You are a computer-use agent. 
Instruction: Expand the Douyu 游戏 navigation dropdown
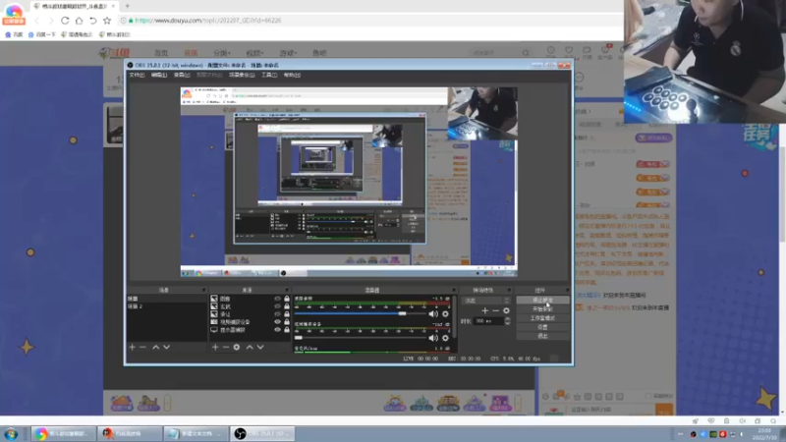pyautogui.click(x=288, y=53)
